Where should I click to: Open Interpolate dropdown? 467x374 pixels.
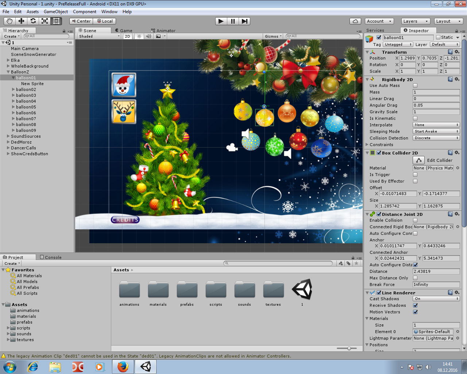coord(436,125)
